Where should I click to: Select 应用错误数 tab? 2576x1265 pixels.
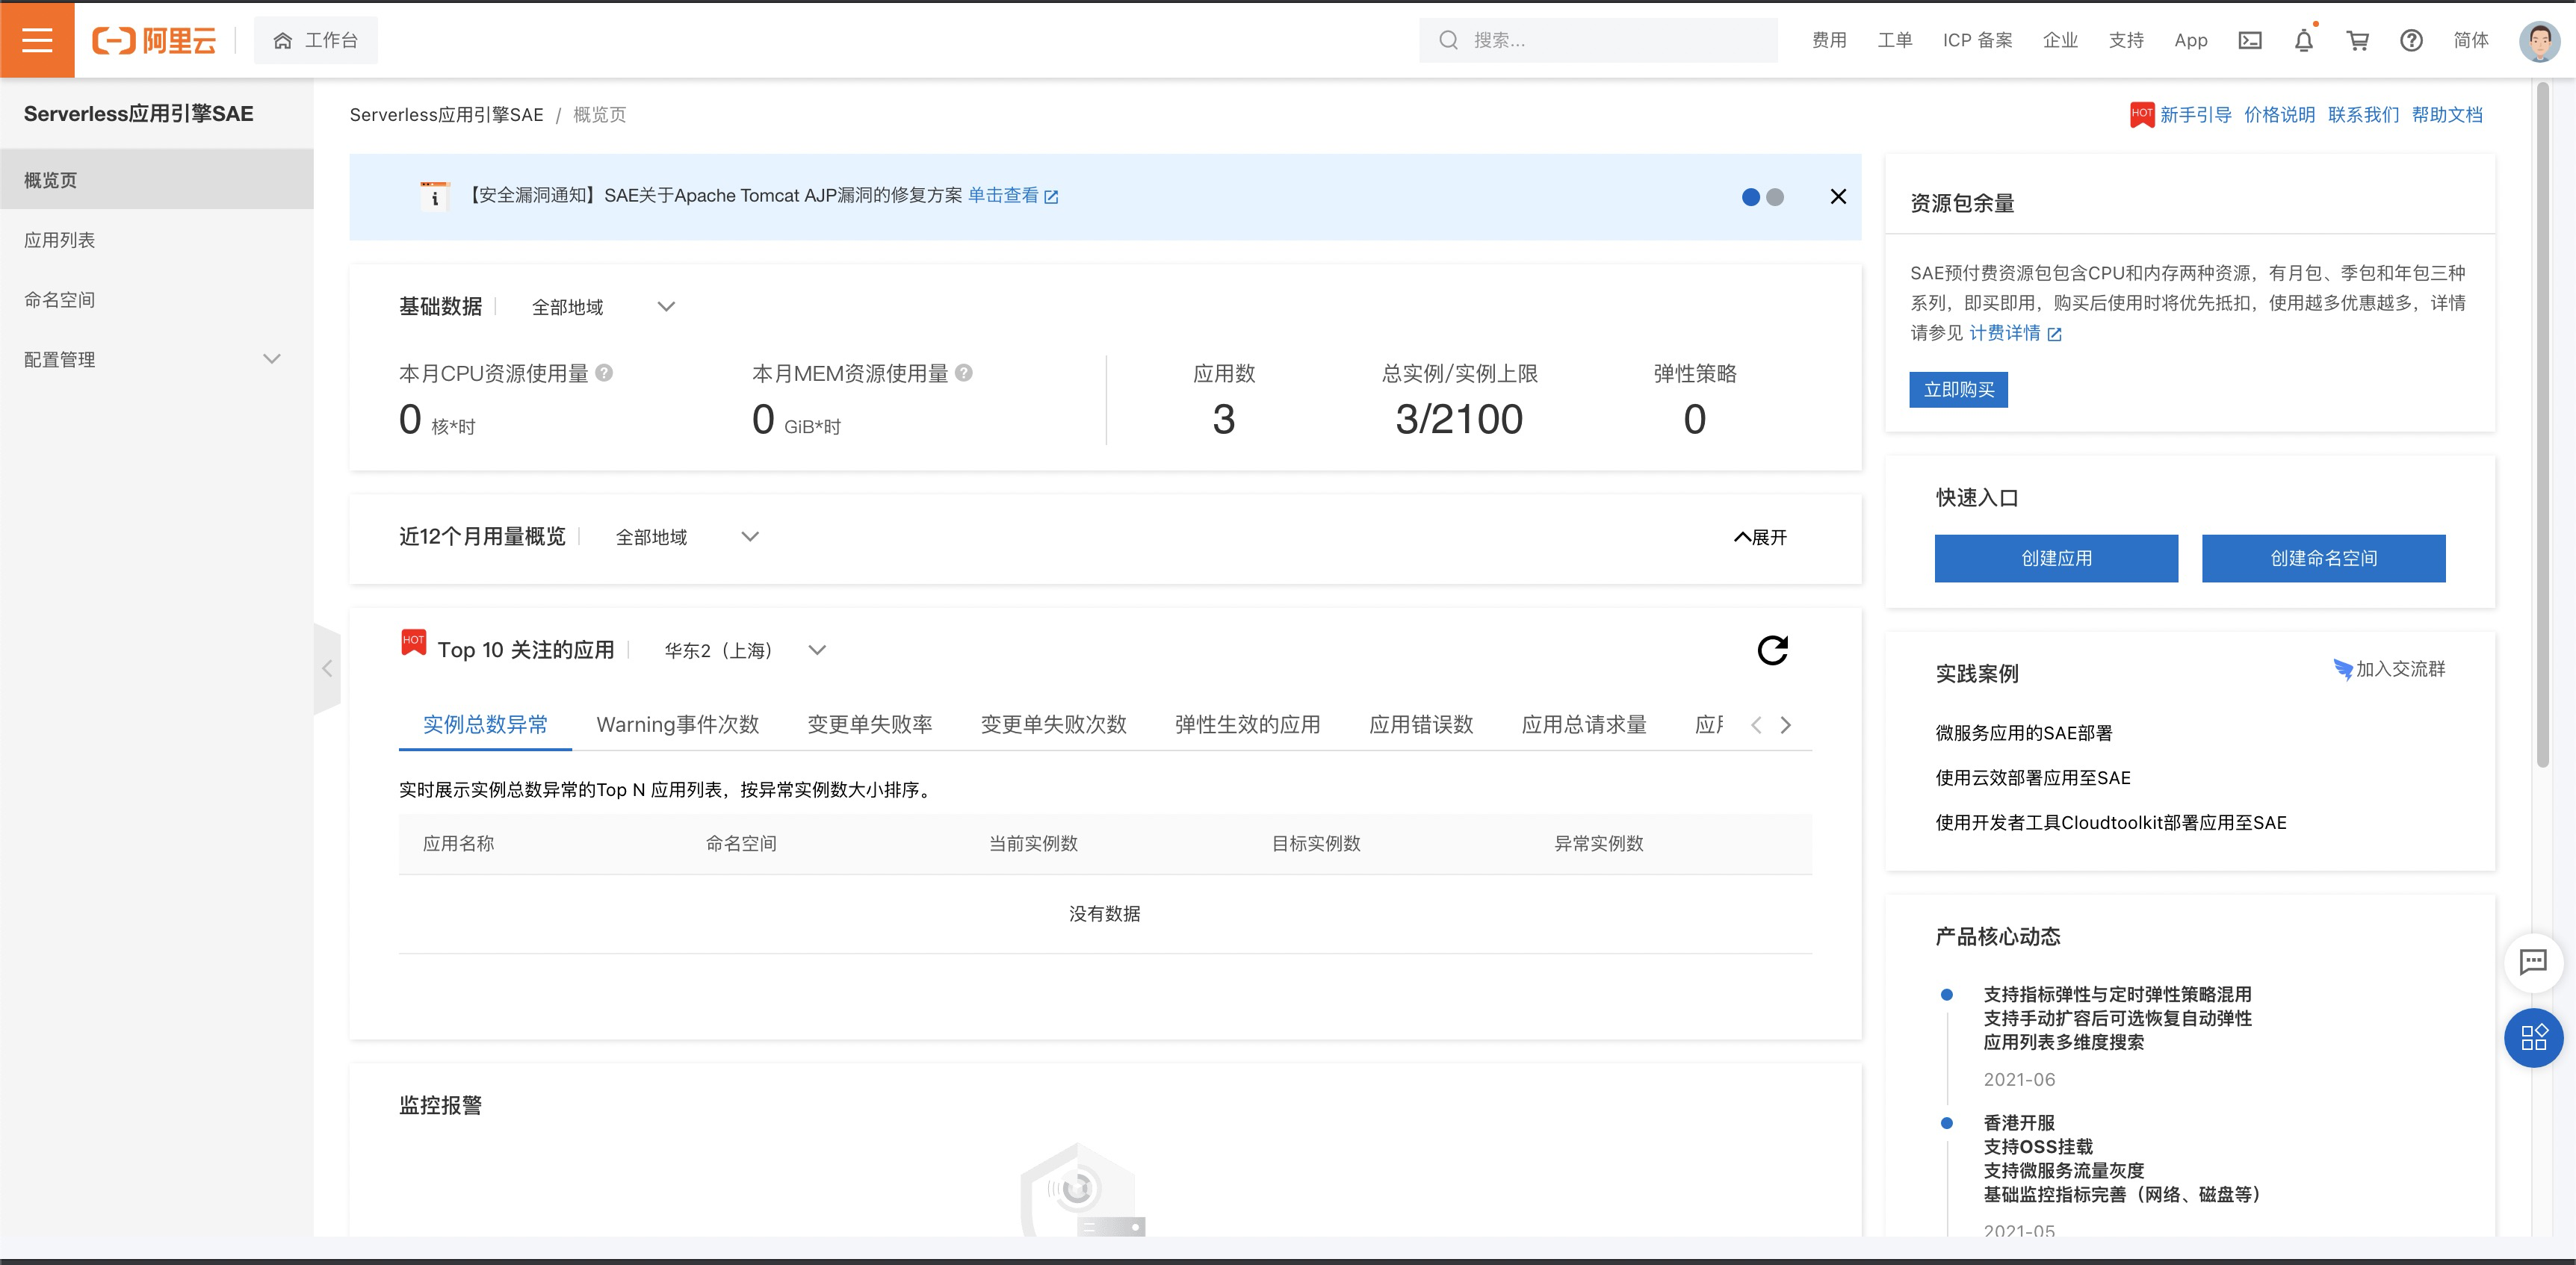(1421, 724)
